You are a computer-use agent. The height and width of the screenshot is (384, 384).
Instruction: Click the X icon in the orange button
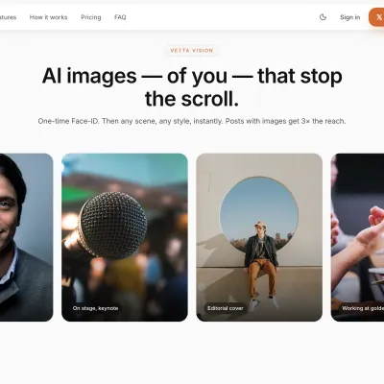coord(379,17)
